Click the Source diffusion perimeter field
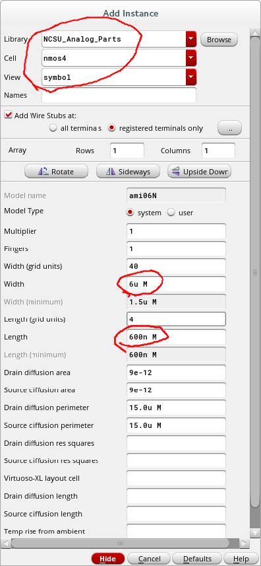The height and width of the screenshot is (566, 261). click(177, 425)
